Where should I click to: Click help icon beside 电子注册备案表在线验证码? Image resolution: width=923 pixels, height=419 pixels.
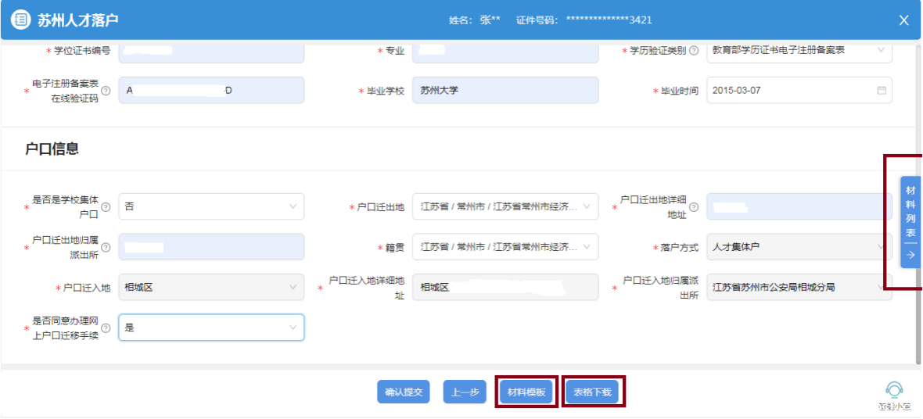pyautogui.click(x=106, y=91)
